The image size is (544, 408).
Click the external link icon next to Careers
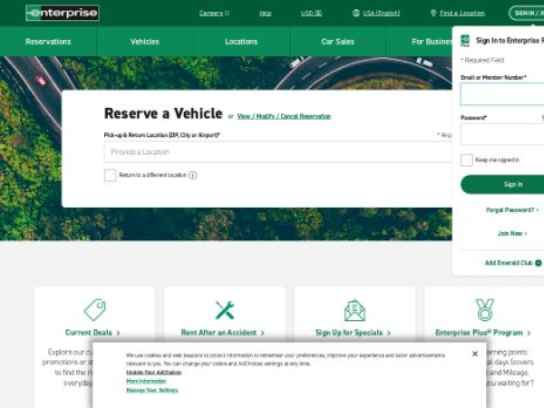tap(227, 14)
